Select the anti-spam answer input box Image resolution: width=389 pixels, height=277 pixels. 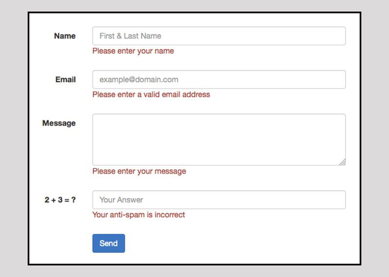219,200
